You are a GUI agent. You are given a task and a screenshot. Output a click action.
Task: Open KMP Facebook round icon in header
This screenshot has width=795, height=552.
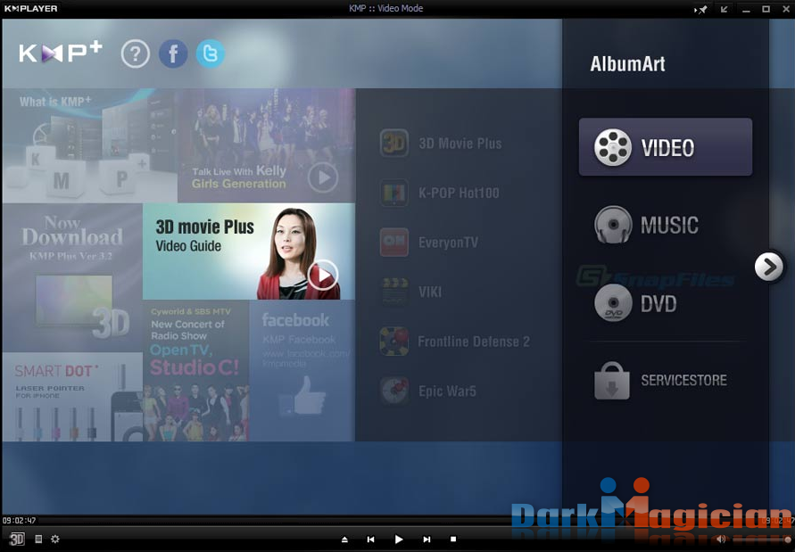pos(173,54)
